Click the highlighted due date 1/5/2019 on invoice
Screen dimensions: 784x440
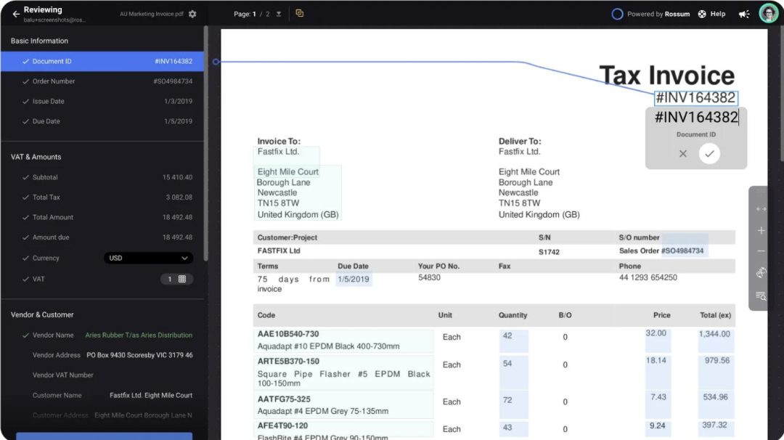pos(354,279)
